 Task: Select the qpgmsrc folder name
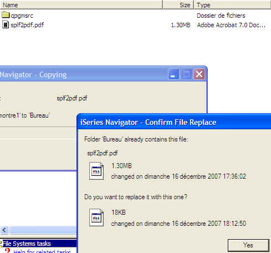[x=22, y=16]
